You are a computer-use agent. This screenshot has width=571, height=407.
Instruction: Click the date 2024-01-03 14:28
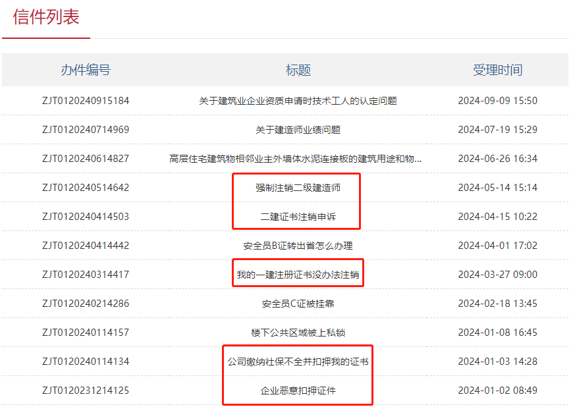pyautogui.click(x=497, y=362)
